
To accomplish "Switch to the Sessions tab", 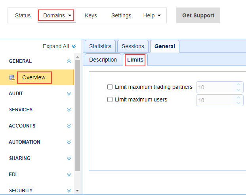I will [133, 46].
